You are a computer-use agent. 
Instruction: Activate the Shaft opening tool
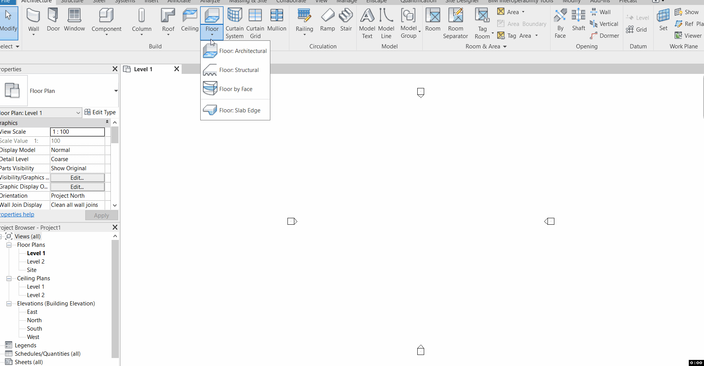pos(578,19)
